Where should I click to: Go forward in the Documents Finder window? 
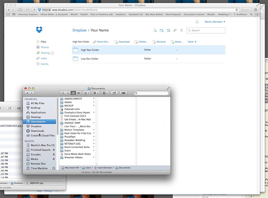coord(32,93)
